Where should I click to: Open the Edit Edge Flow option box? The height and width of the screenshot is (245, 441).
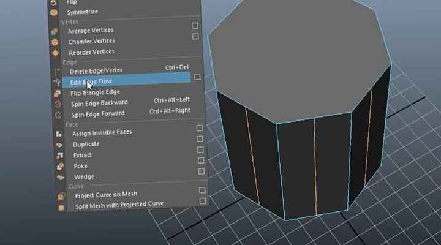coord(197,77)
